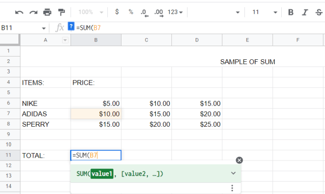Screen dimensions: 325x194
Task: Open three-dot options in formula help
Action: (232, 188)
